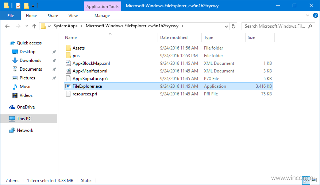This screenshot has height=185, width=320.
Task: Click the search magnifier icon
Action: point(310,26)
